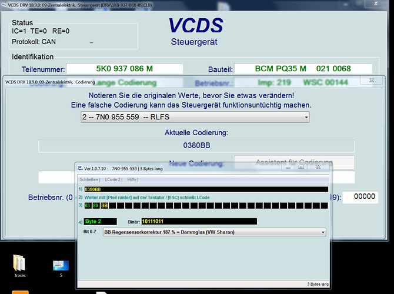Close the LCode 7N0-955-559 window
The height and width of the screenshot is (294, 394).
coord(318,167)
